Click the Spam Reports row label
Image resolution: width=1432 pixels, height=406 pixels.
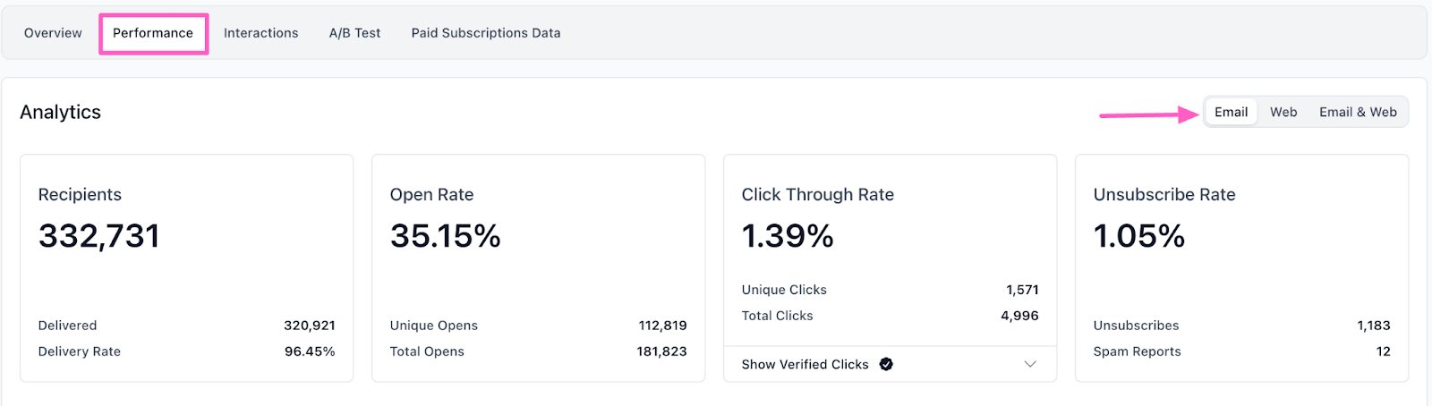pos(1137,351)
